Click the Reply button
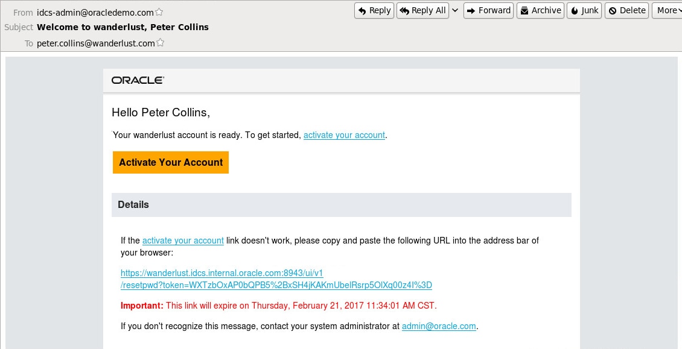The image size is (682, 349). [x=374, y=10]
